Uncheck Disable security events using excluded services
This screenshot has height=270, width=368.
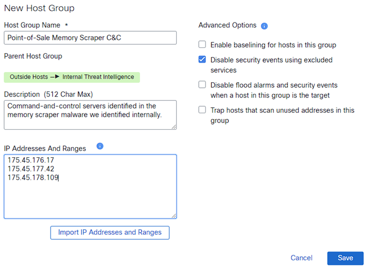202,60
